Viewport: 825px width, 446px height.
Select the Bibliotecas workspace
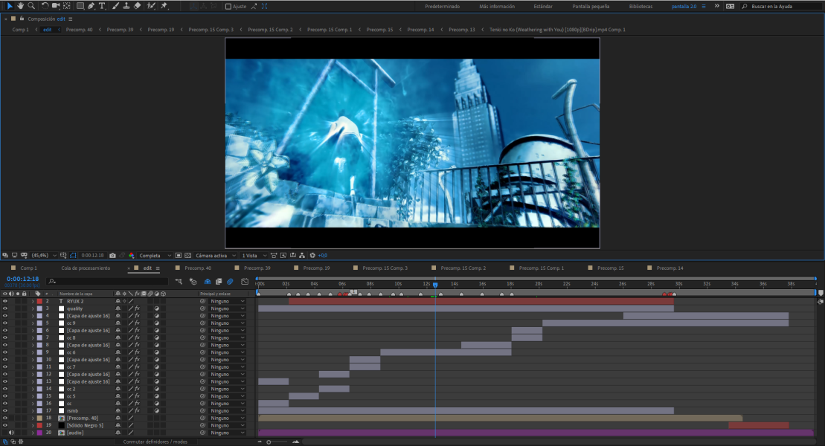tap(641, 6)
